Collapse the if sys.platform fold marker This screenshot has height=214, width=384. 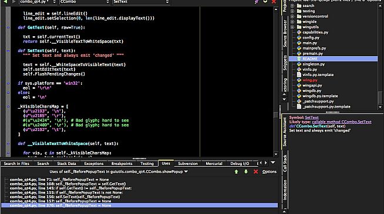point(8,84)
